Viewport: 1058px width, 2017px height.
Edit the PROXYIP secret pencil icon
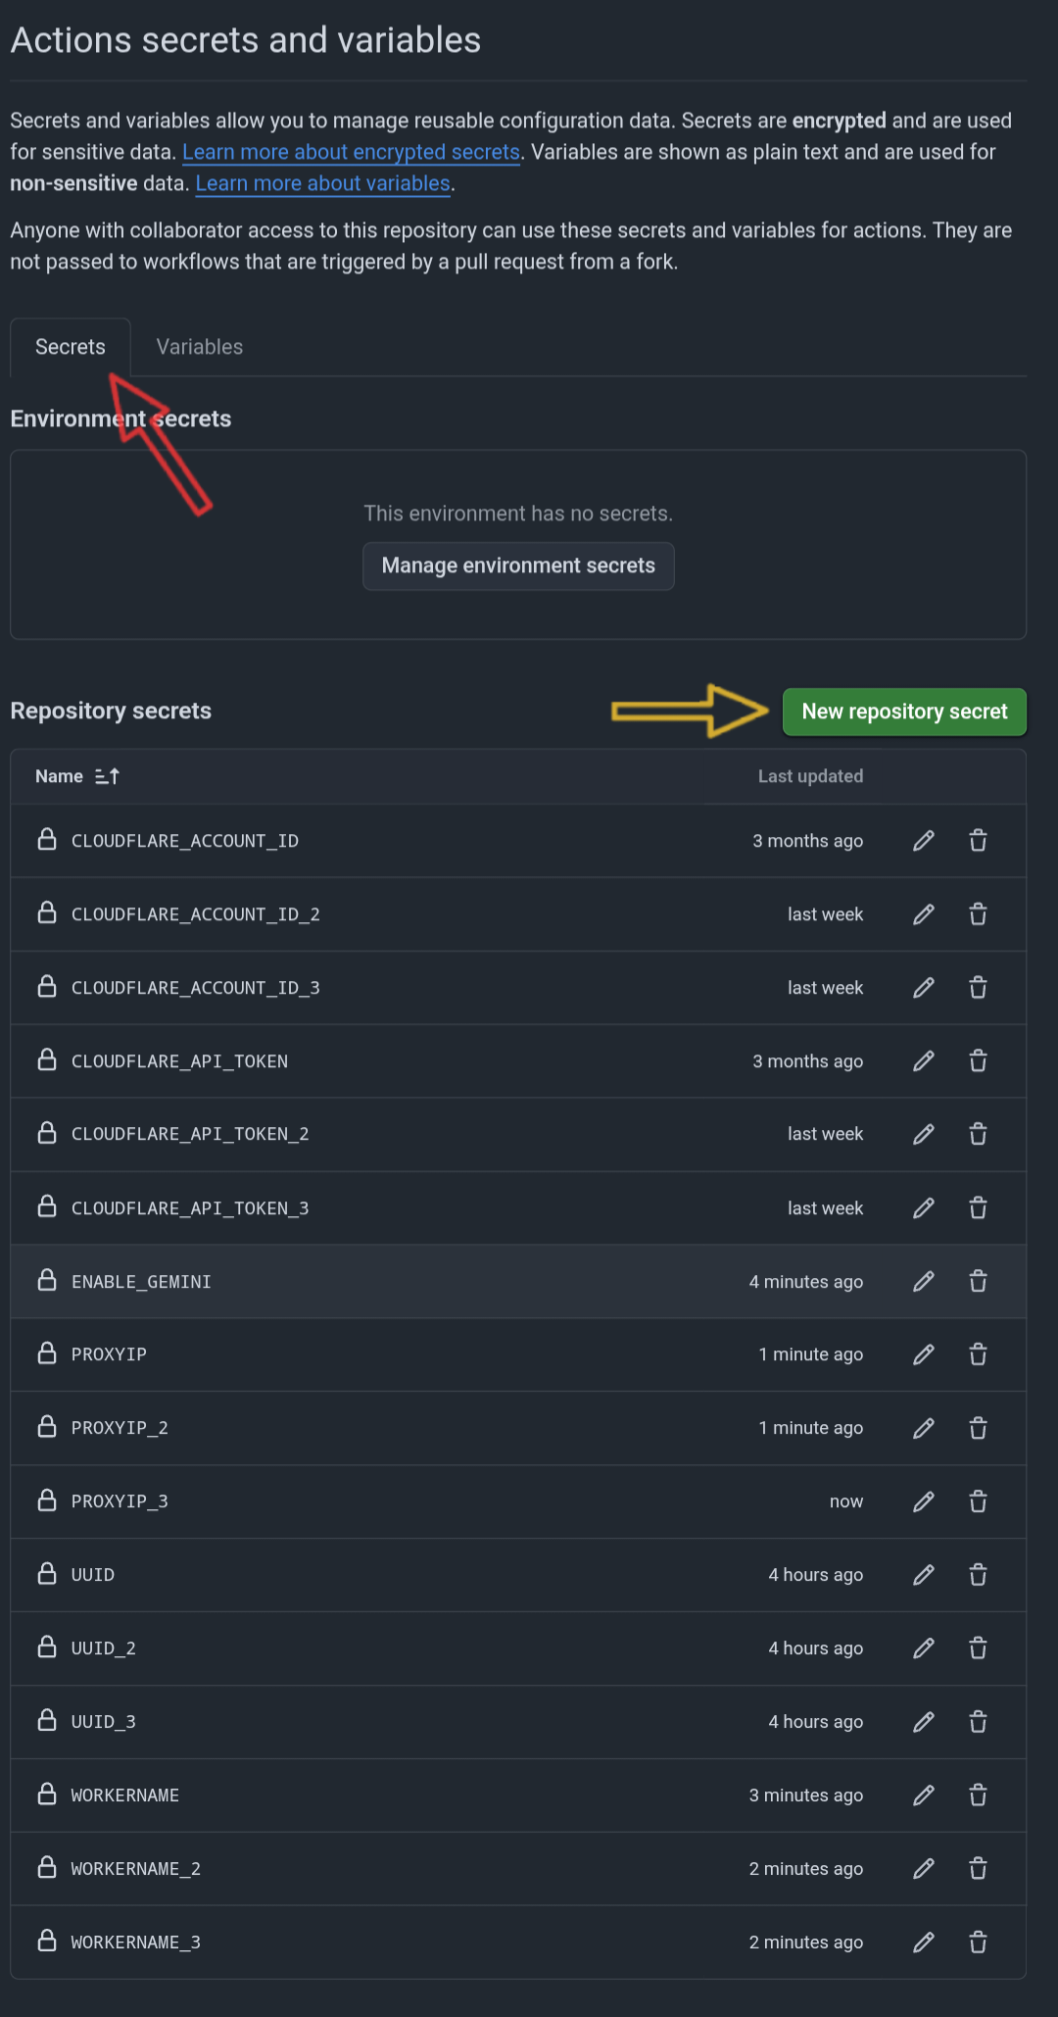(924, 1354)
